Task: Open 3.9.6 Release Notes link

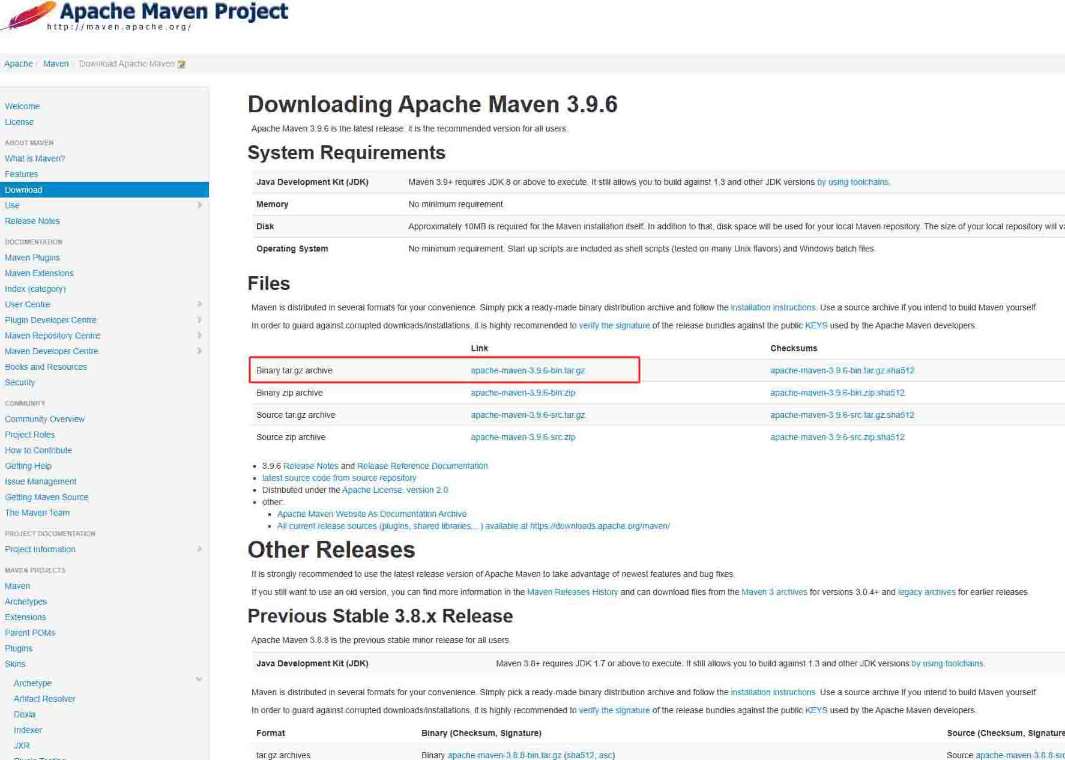Action: tap(310, 466)
